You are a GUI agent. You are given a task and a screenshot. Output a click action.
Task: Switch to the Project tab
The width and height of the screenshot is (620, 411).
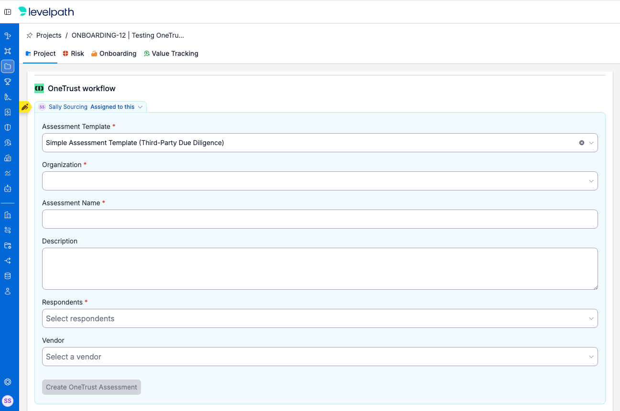(41, 53)
